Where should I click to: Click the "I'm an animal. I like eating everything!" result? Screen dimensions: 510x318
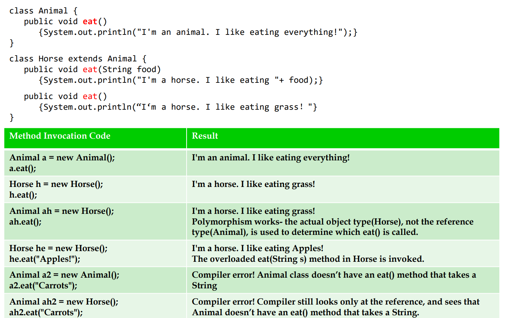[270, 158]
